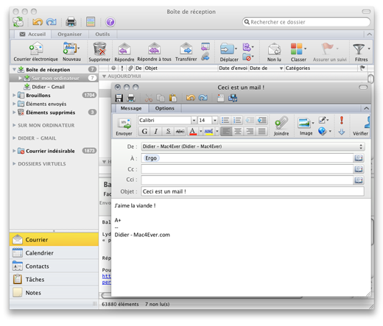
Task: Expand DOSSIERS VIRTUELS section
Action: coord(14,163)
